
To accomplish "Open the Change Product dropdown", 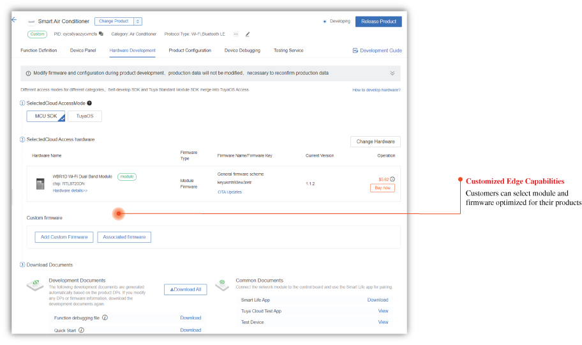I will 118,21.
